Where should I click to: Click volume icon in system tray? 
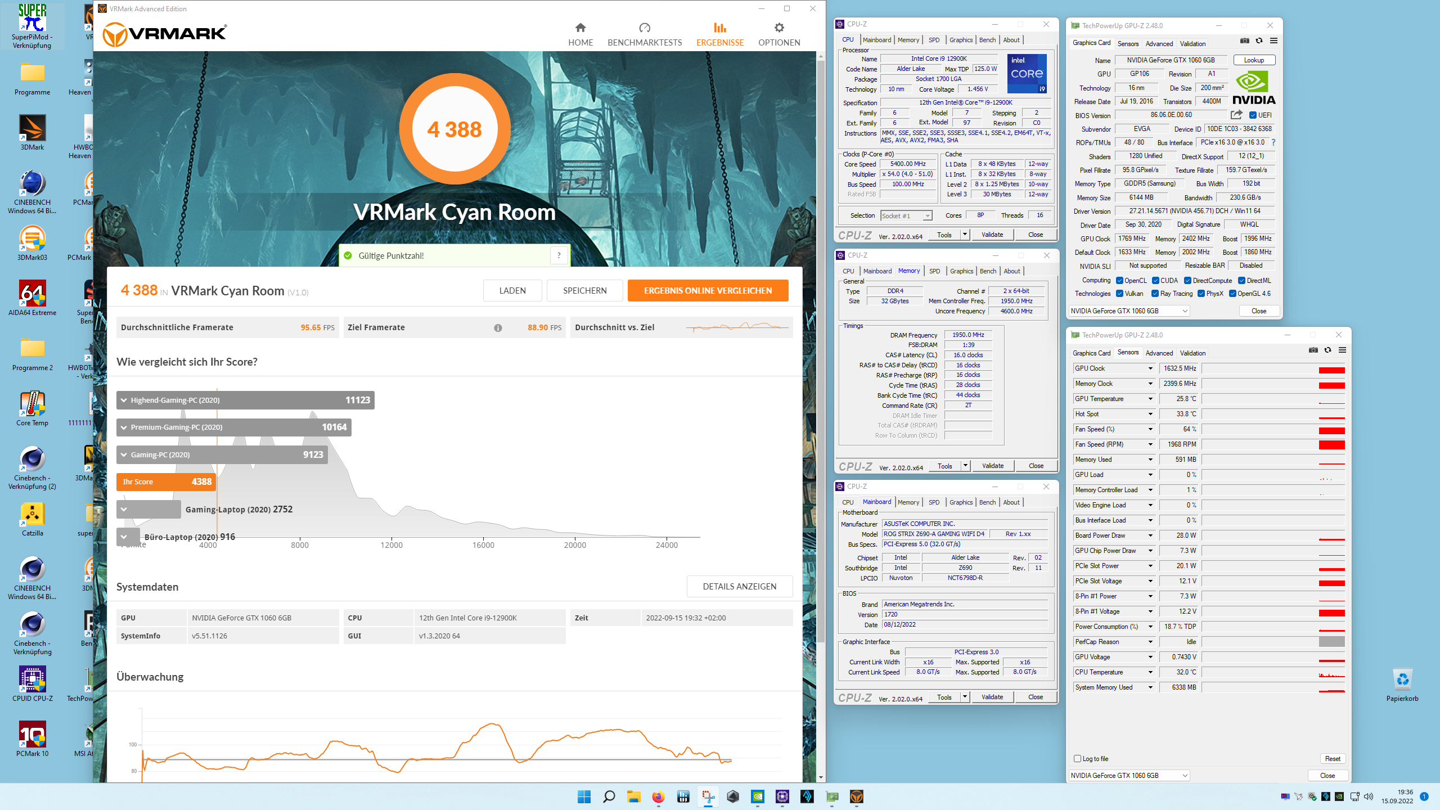click(x=1368, y=796)
